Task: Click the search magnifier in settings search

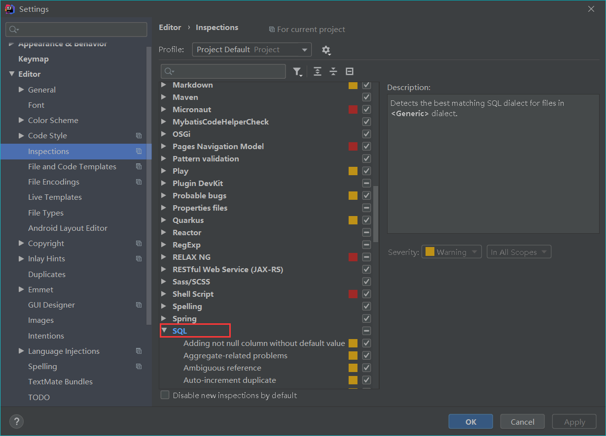Action: (x=14, y=30)
